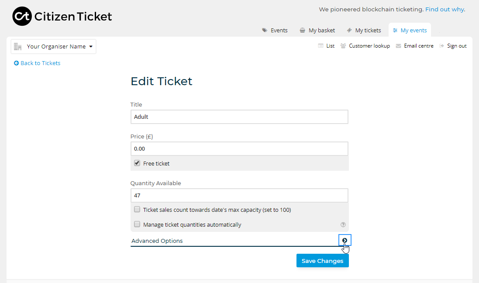
Task: Select the Events menu item
Action: click(278, 30)
